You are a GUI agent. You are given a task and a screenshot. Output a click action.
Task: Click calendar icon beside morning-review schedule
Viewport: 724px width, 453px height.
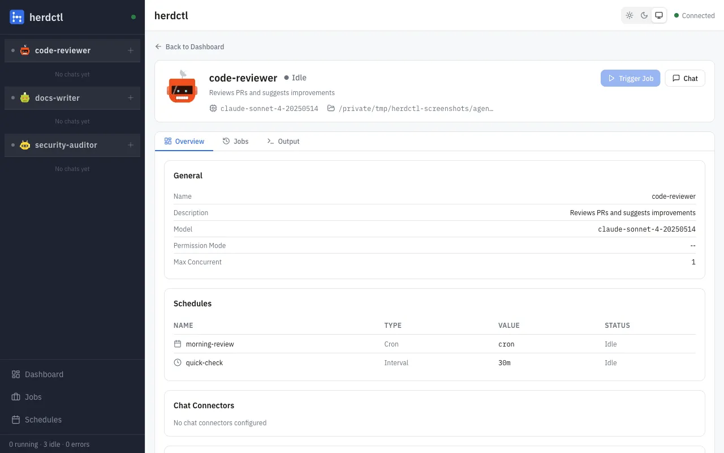click(x=178, y=344)
